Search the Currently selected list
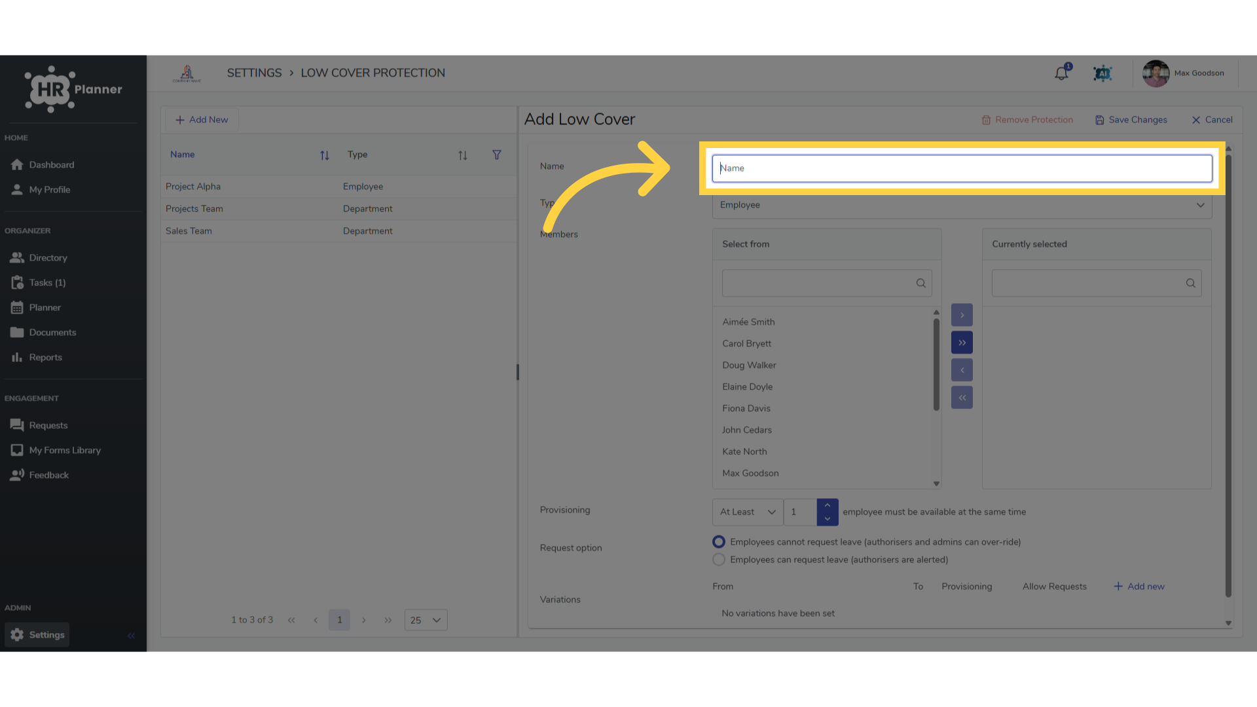Image resolution: width=1257 pixels, height=707 pixels. point(1097,283)
